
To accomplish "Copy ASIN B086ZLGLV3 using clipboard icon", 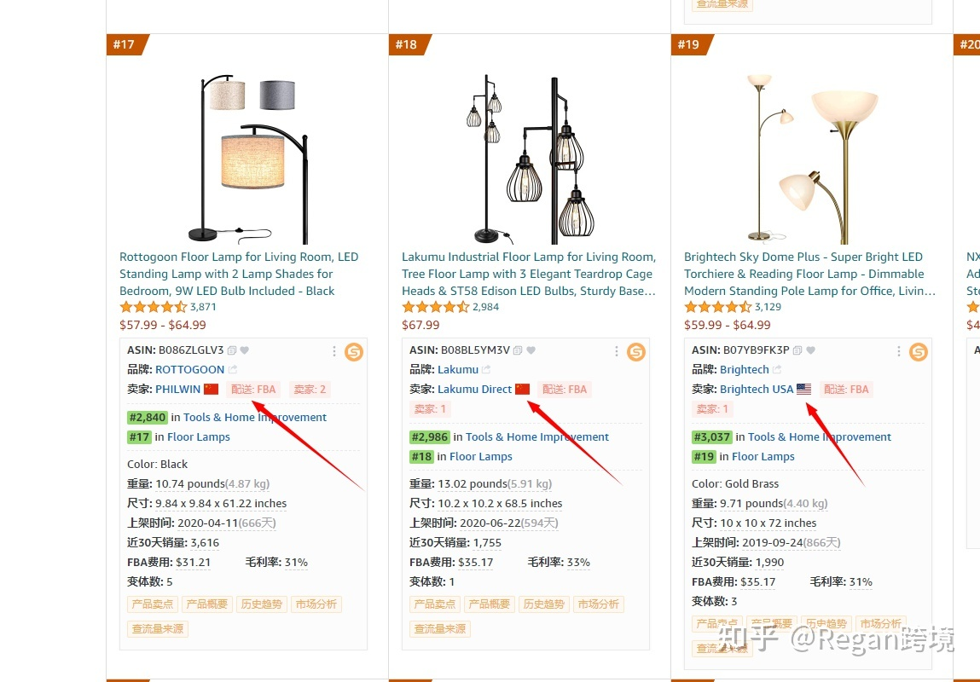I will click(x=232, y=350).
